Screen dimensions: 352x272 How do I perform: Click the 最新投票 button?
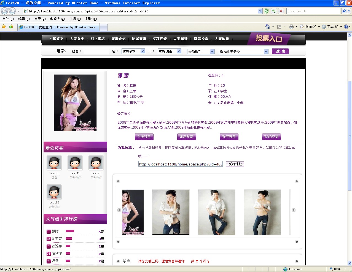pos(187,137)
